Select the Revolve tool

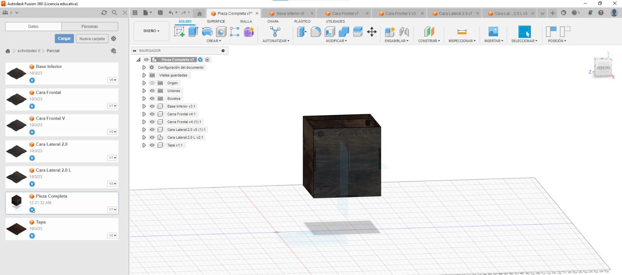point(207,32)
